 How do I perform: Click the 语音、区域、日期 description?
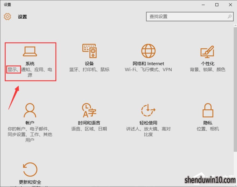89,129
